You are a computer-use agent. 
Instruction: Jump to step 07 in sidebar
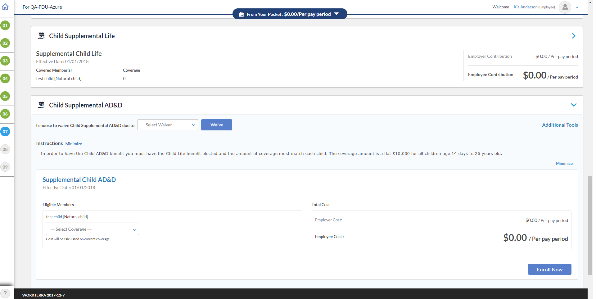5,132
